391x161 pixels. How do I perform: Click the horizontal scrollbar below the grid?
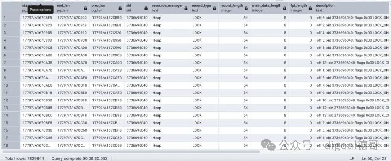(x=131, y=151)
